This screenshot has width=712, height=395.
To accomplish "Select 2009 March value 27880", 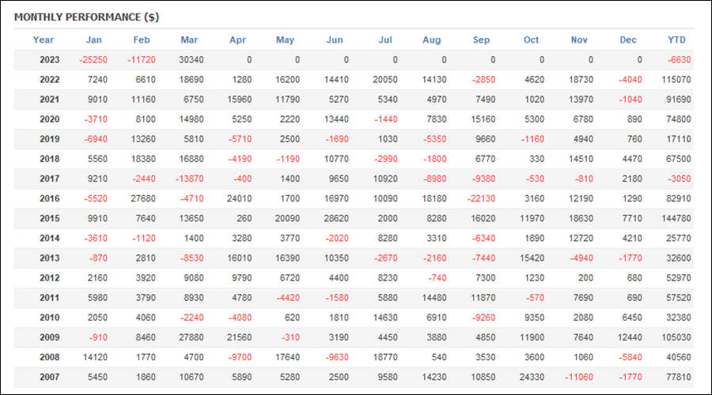I will 191,337.
